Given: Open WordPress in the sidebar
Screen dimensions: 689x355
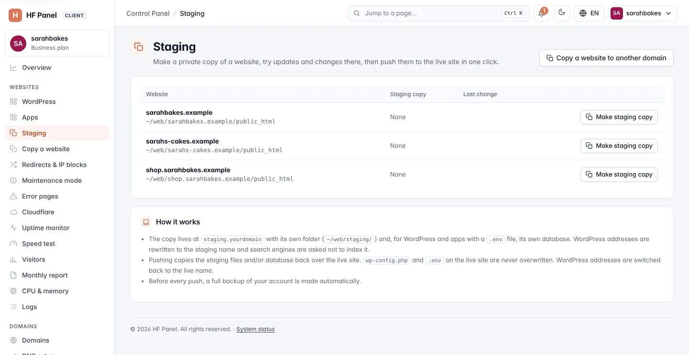Looking at the screenshot, I should (57, 101).
